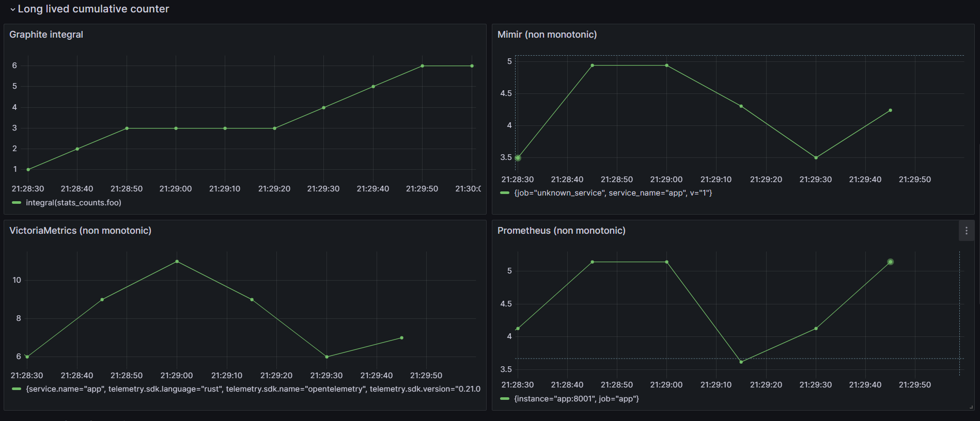Select the highlighted Prometheus point near 21:29:45

click(891, 262)
